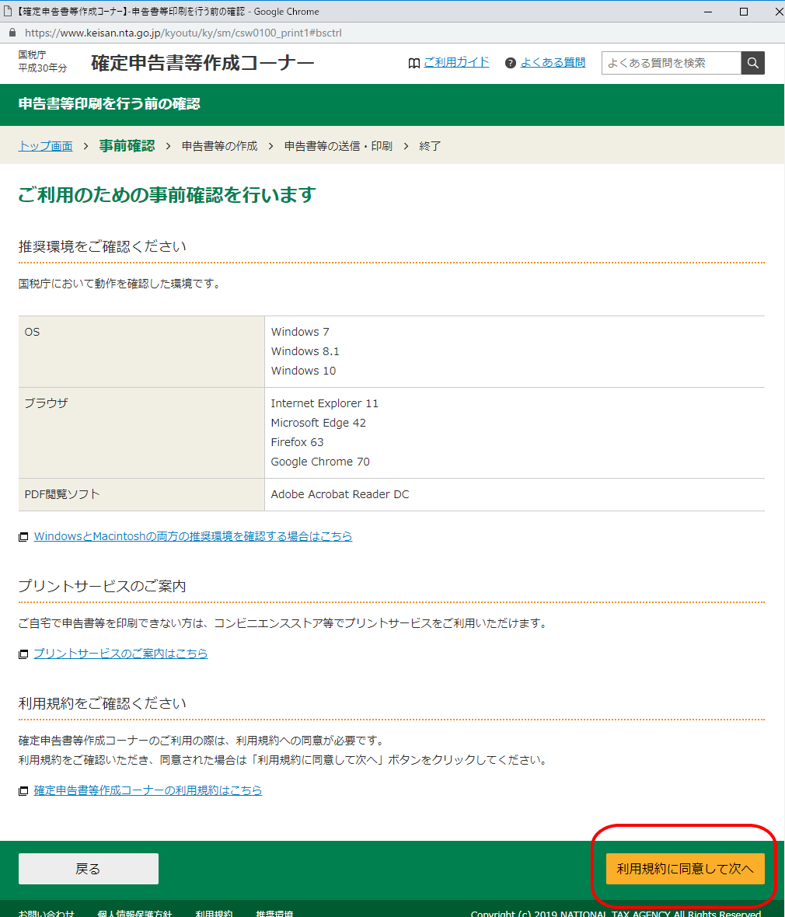The image size is (785, 917).
Task: Maximize the Chrome window
Action: [744, 11]
